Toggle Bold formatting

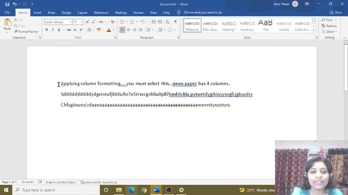[x=47, y=30]
